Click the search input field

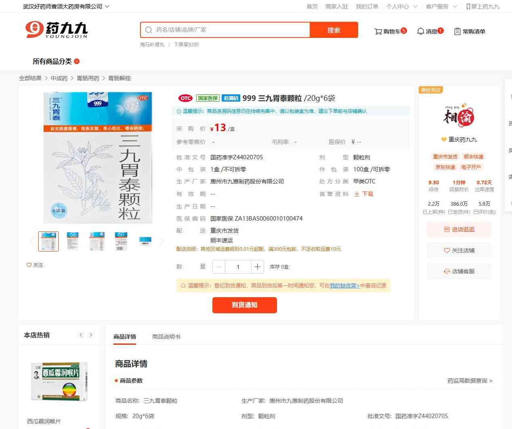click(230, 30)
